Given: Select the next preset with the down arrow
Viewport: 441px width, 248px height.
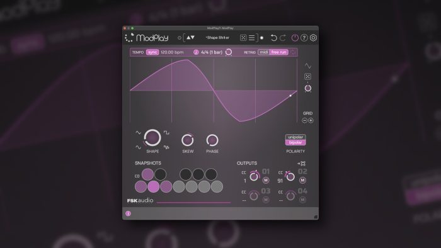Looking at the screenshot, I should [193, 37].
